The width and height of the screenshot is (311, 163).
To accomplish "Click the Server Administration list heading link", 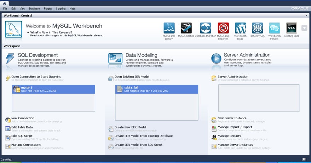I will (x=233, y=77).
